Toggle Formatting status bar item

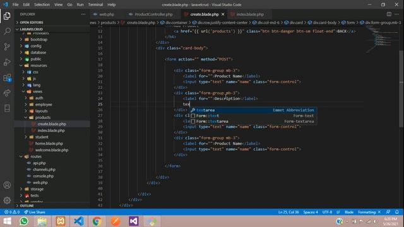(x=369, y=212)
